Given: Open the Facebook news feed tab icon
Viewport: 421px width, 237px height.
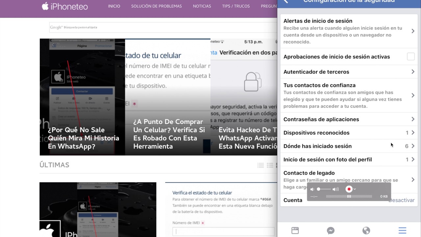Looking at the screenshot, I should (x=295, y=230).
